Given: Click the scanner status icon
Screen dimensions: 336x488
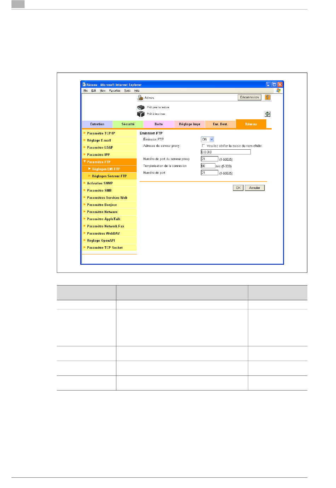Looking at the screenshot, I should tap(141, 107).
